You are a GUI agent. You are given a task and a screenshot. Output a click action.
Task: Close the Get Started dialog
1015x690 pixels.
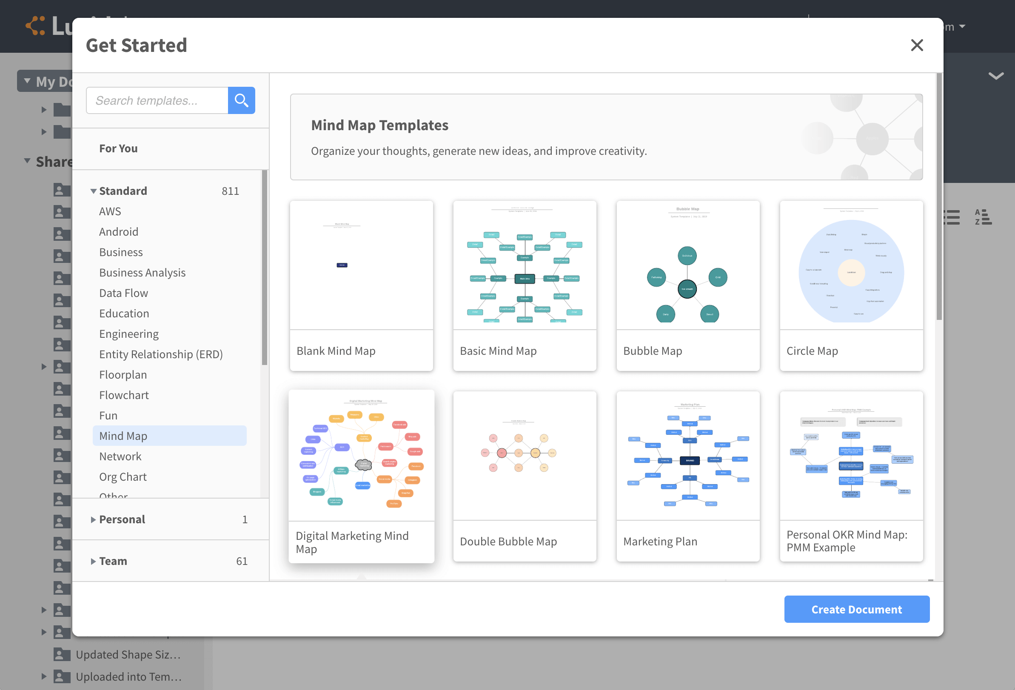pos(916,46)
